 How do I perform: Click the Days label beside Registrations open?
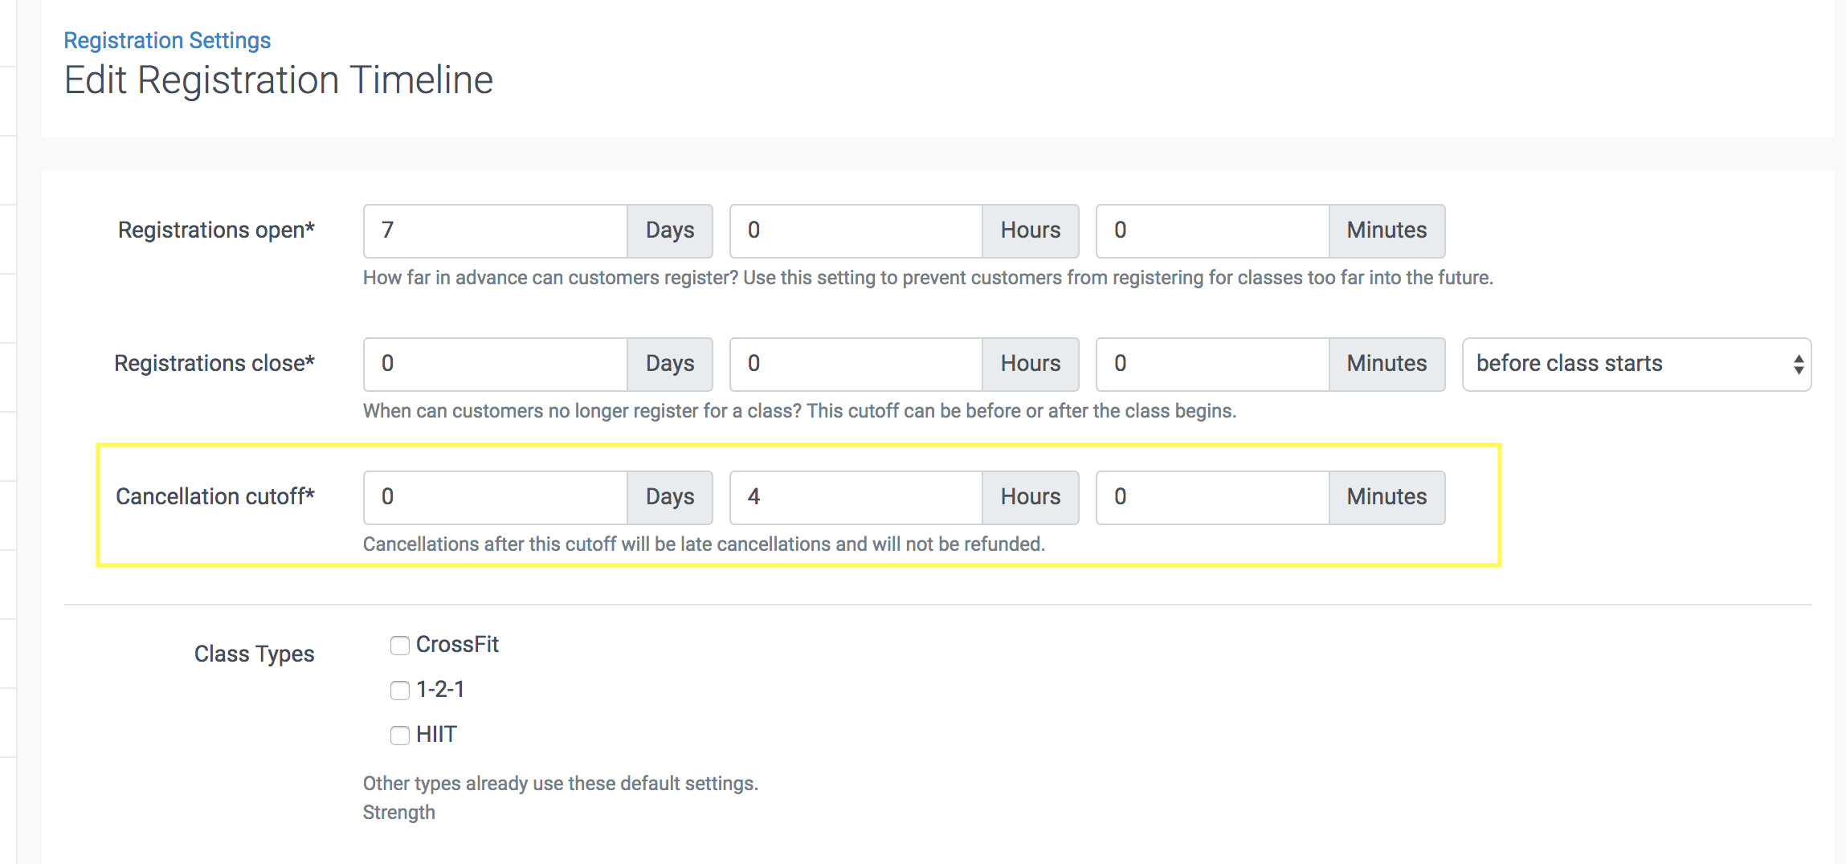point(670,230)
